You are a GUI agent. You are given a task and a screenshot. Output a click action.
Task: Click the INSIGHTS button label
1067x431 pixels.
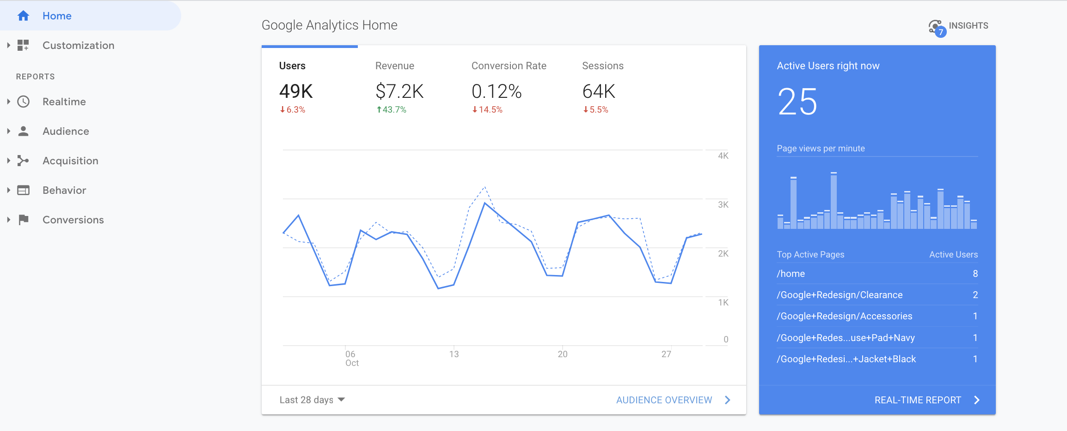[969, 26]
